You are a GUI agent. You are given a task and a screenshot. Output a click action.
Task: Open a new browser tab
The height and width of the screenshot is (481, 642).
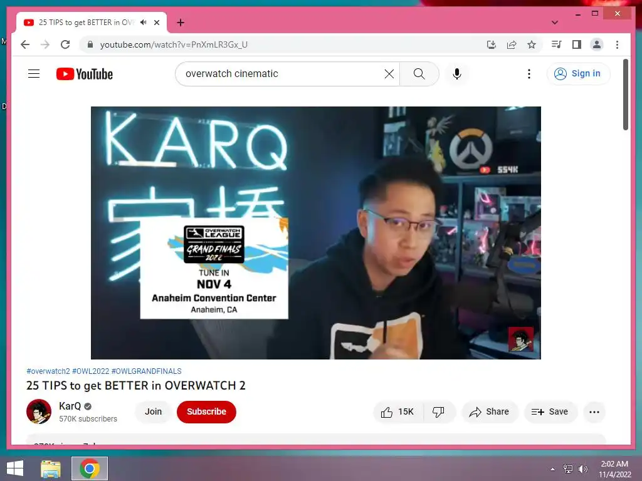pyautogui.click(x=181, y=23)
